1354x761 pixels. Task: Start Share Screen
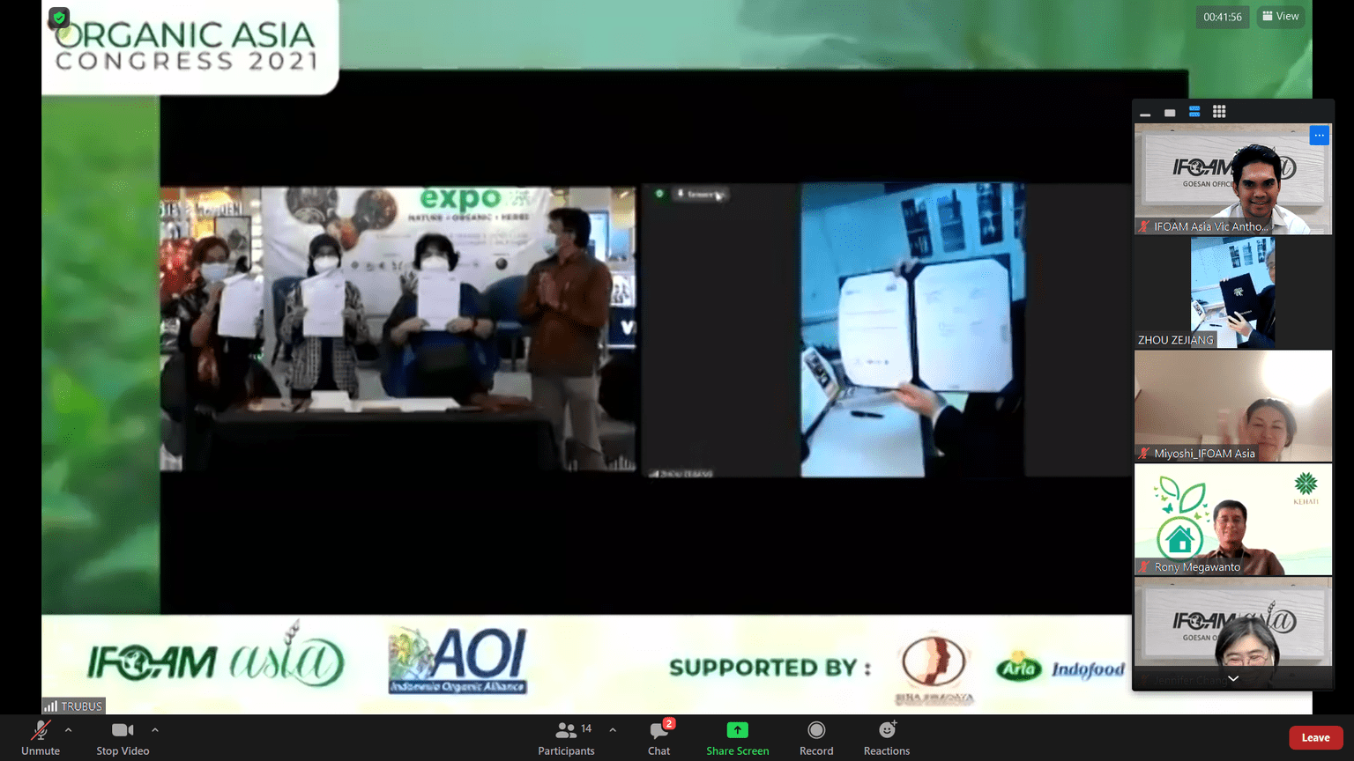tap(738, 738)
